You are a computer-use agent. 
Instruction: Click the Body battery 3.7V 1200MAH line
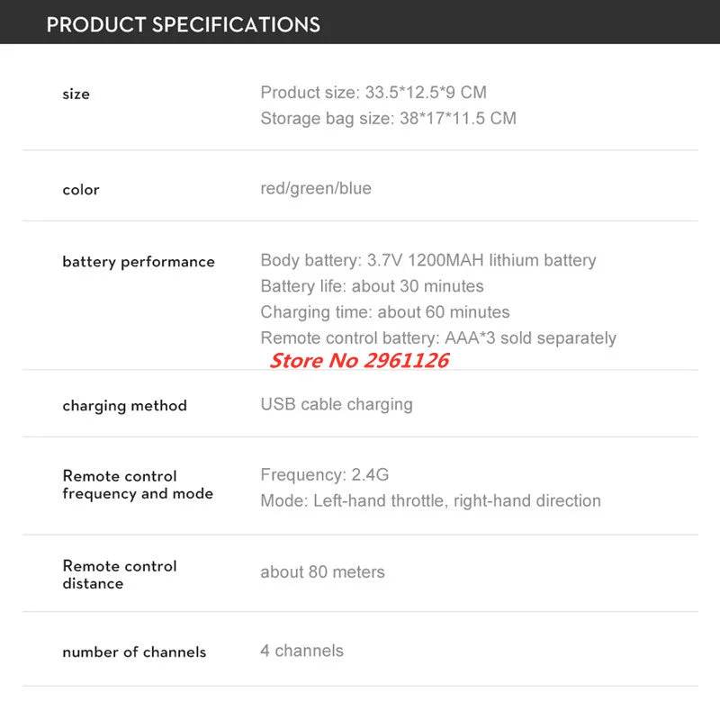pos(428,260)
